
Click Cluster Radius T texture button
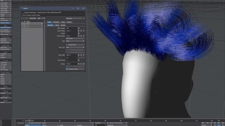tap(84, 36)
